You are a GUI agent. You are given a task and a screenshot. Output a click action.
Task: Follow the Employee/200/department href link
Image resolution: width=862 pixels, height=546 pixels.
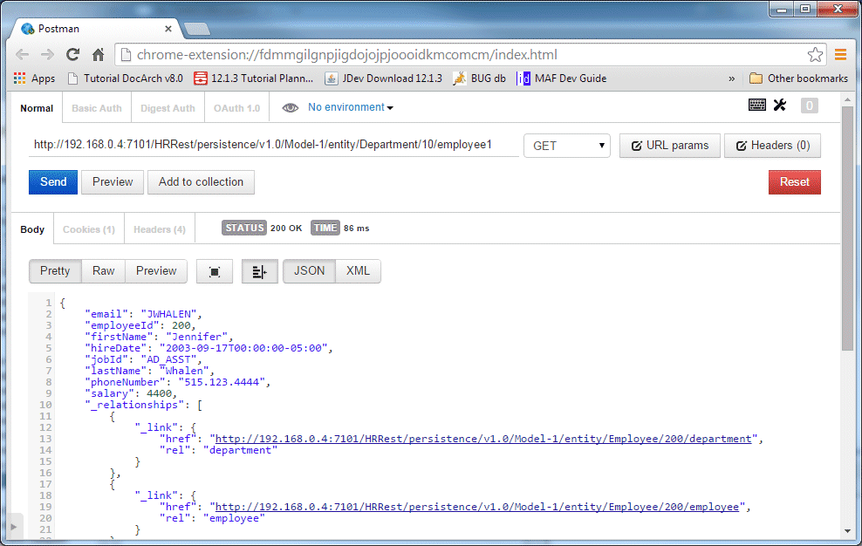coord(483,439)
